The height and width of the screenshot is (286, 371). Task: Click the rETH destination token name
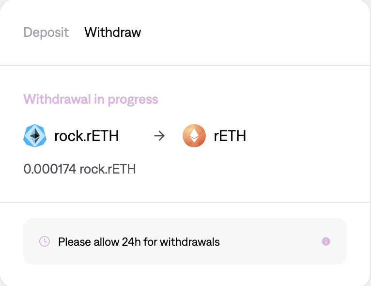click(x=230, y=136)
